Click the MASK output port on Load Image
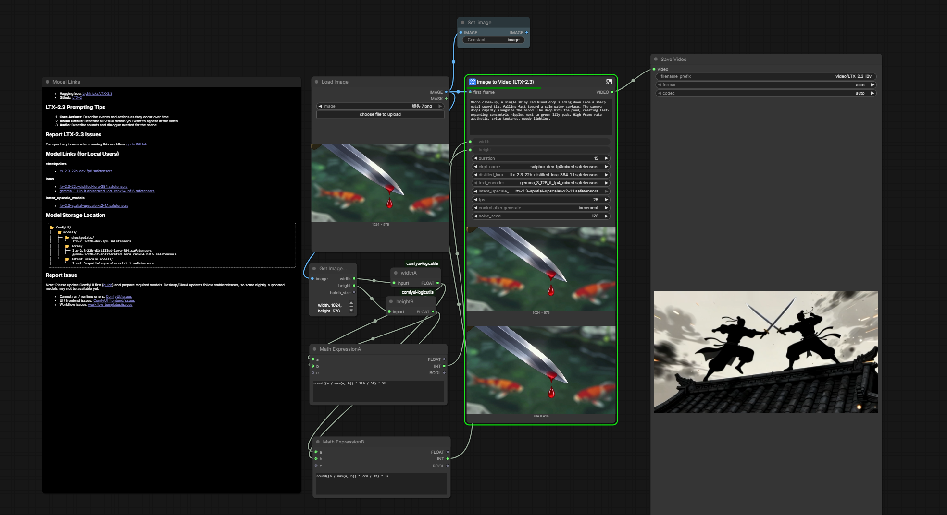This screenshot has width=947, height=515. tap(446, 98)
